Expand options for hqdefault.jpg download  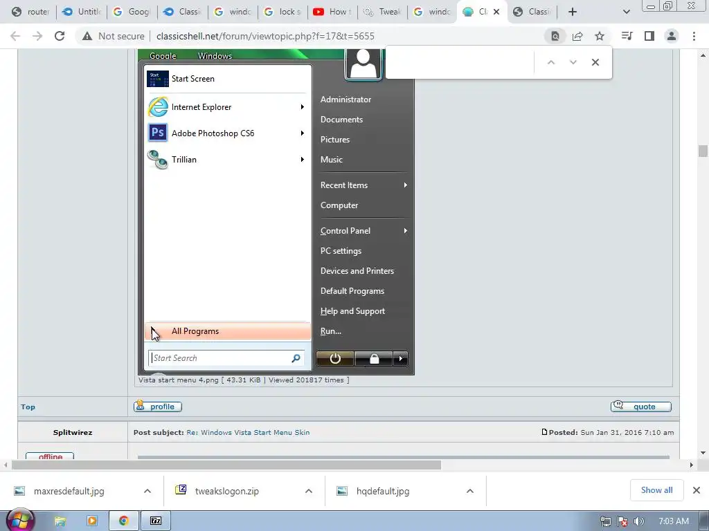(x=470, y=491)
